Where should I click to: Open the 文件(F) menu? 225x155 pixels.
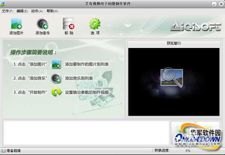[x=7, y=11]
